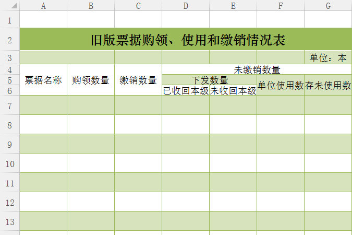Click the 下发数量 header cell
352x235 pixels.
pyautogui.click(x=209, y=80)
